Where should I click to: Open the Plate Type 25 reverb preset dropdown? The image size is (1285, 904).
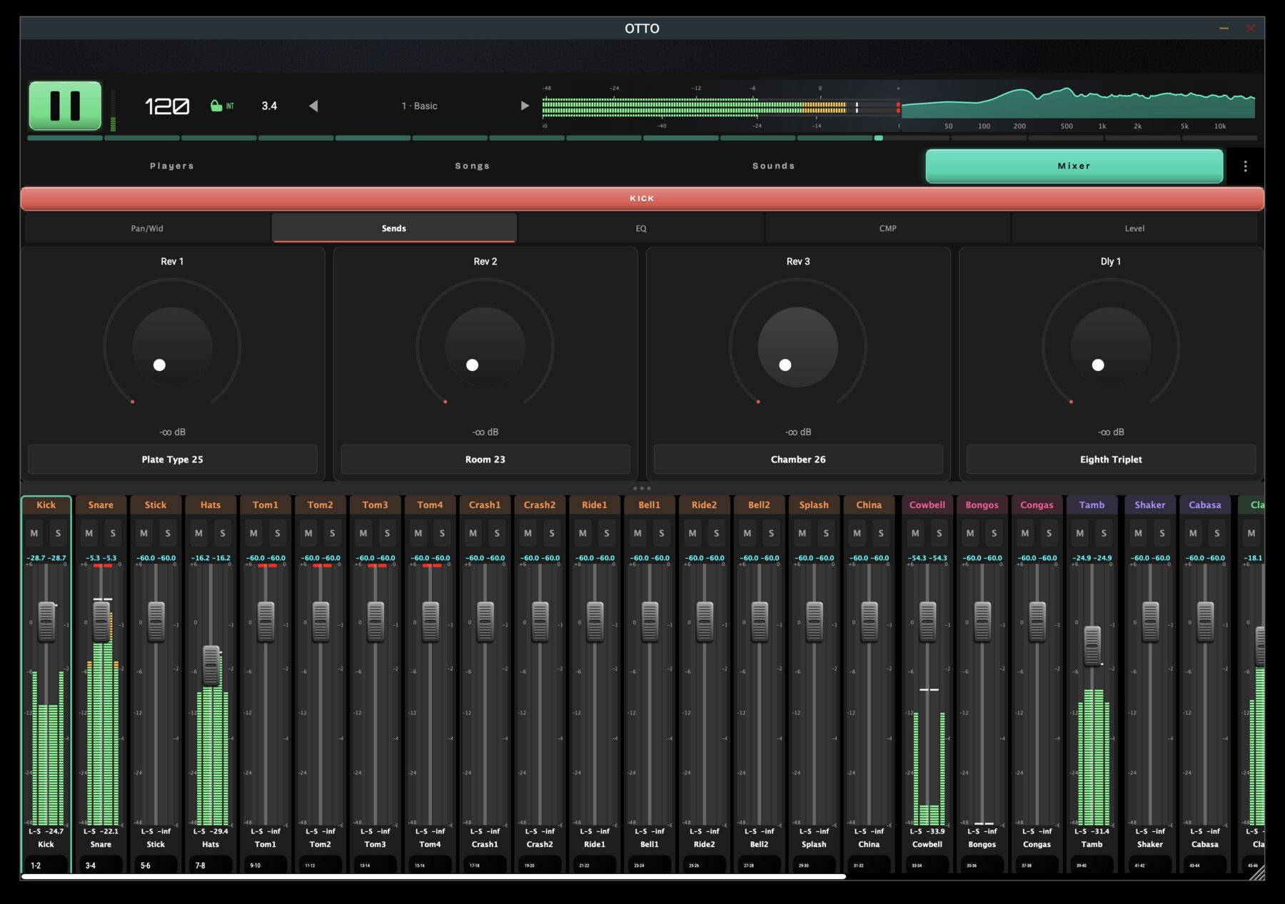tap(172, 459)
